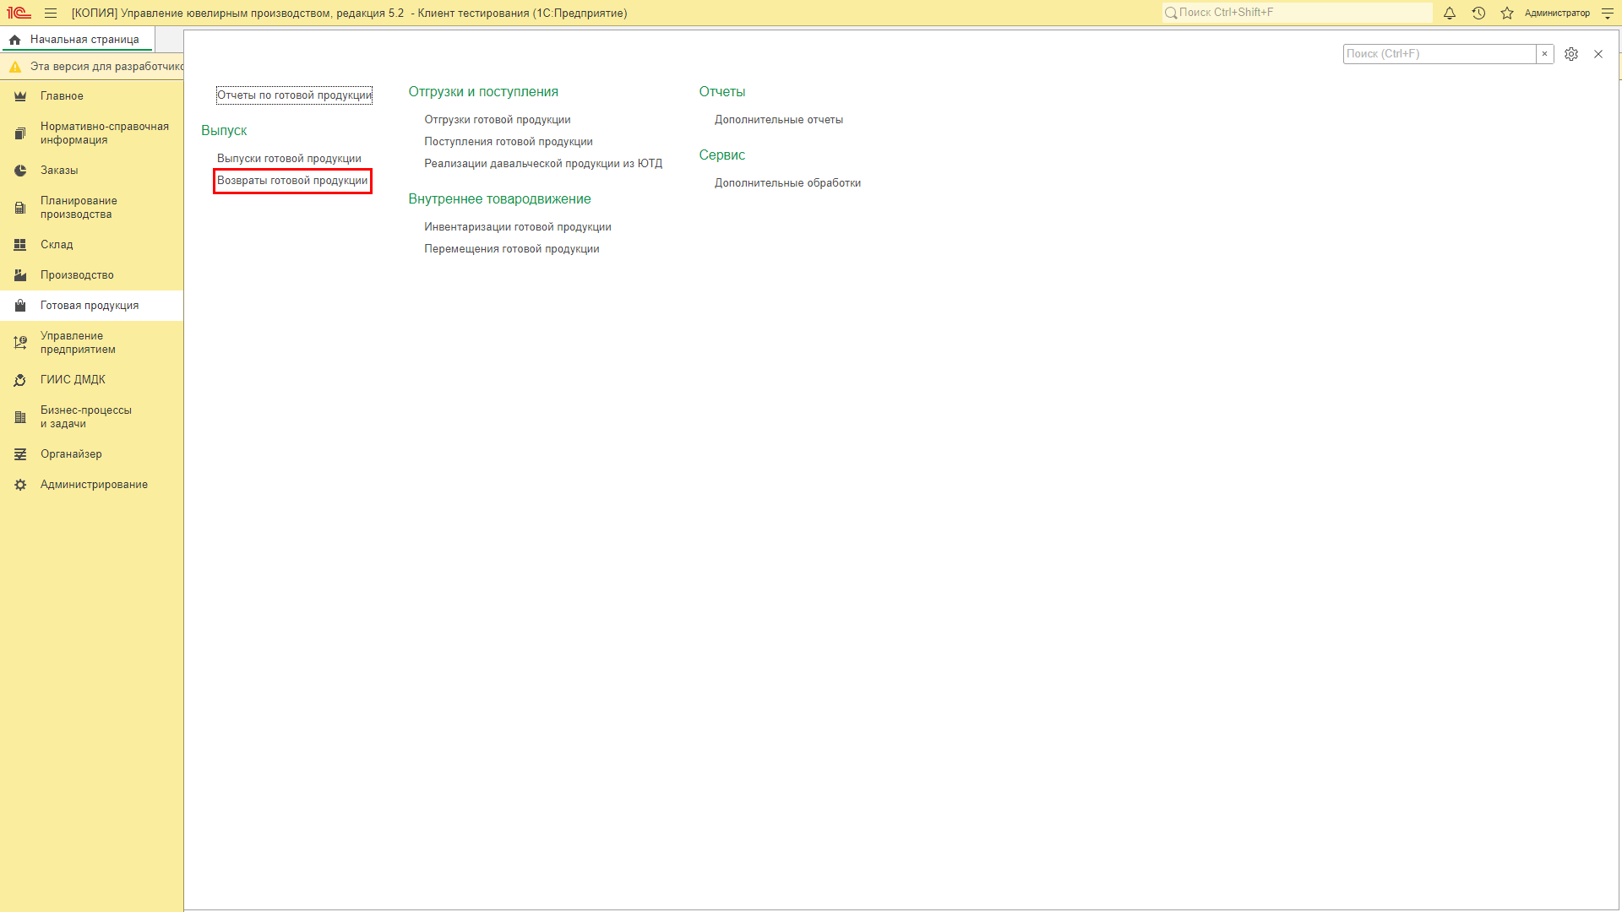This screenshot has width=1622, height=912.
Task: Open service menu icon next to Администратор
Action: [x=1608, y=13]
